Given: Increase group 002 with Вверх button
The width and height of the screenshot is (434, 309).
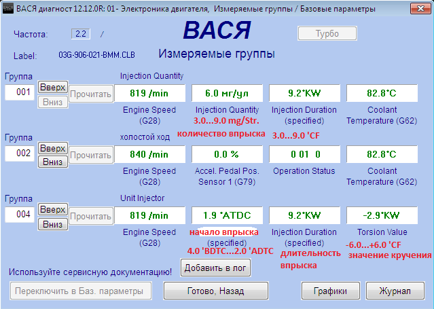Looking at the screenshot, I should pos(52,148).
